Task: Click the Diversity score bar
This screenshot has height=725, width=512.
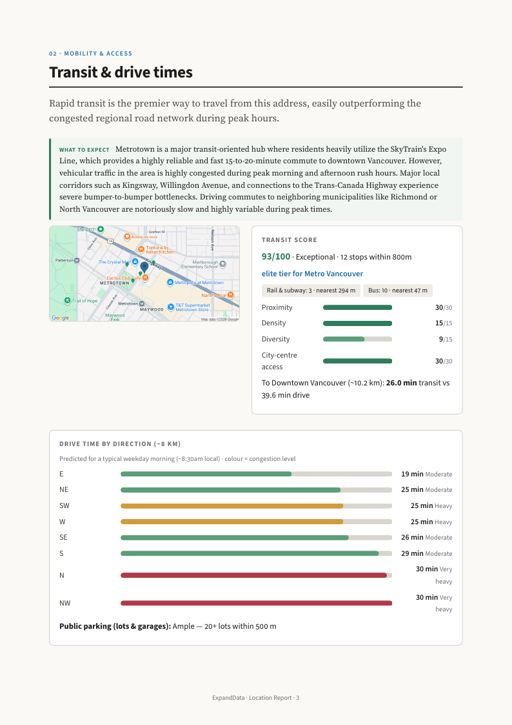Action: coord(357,339)
